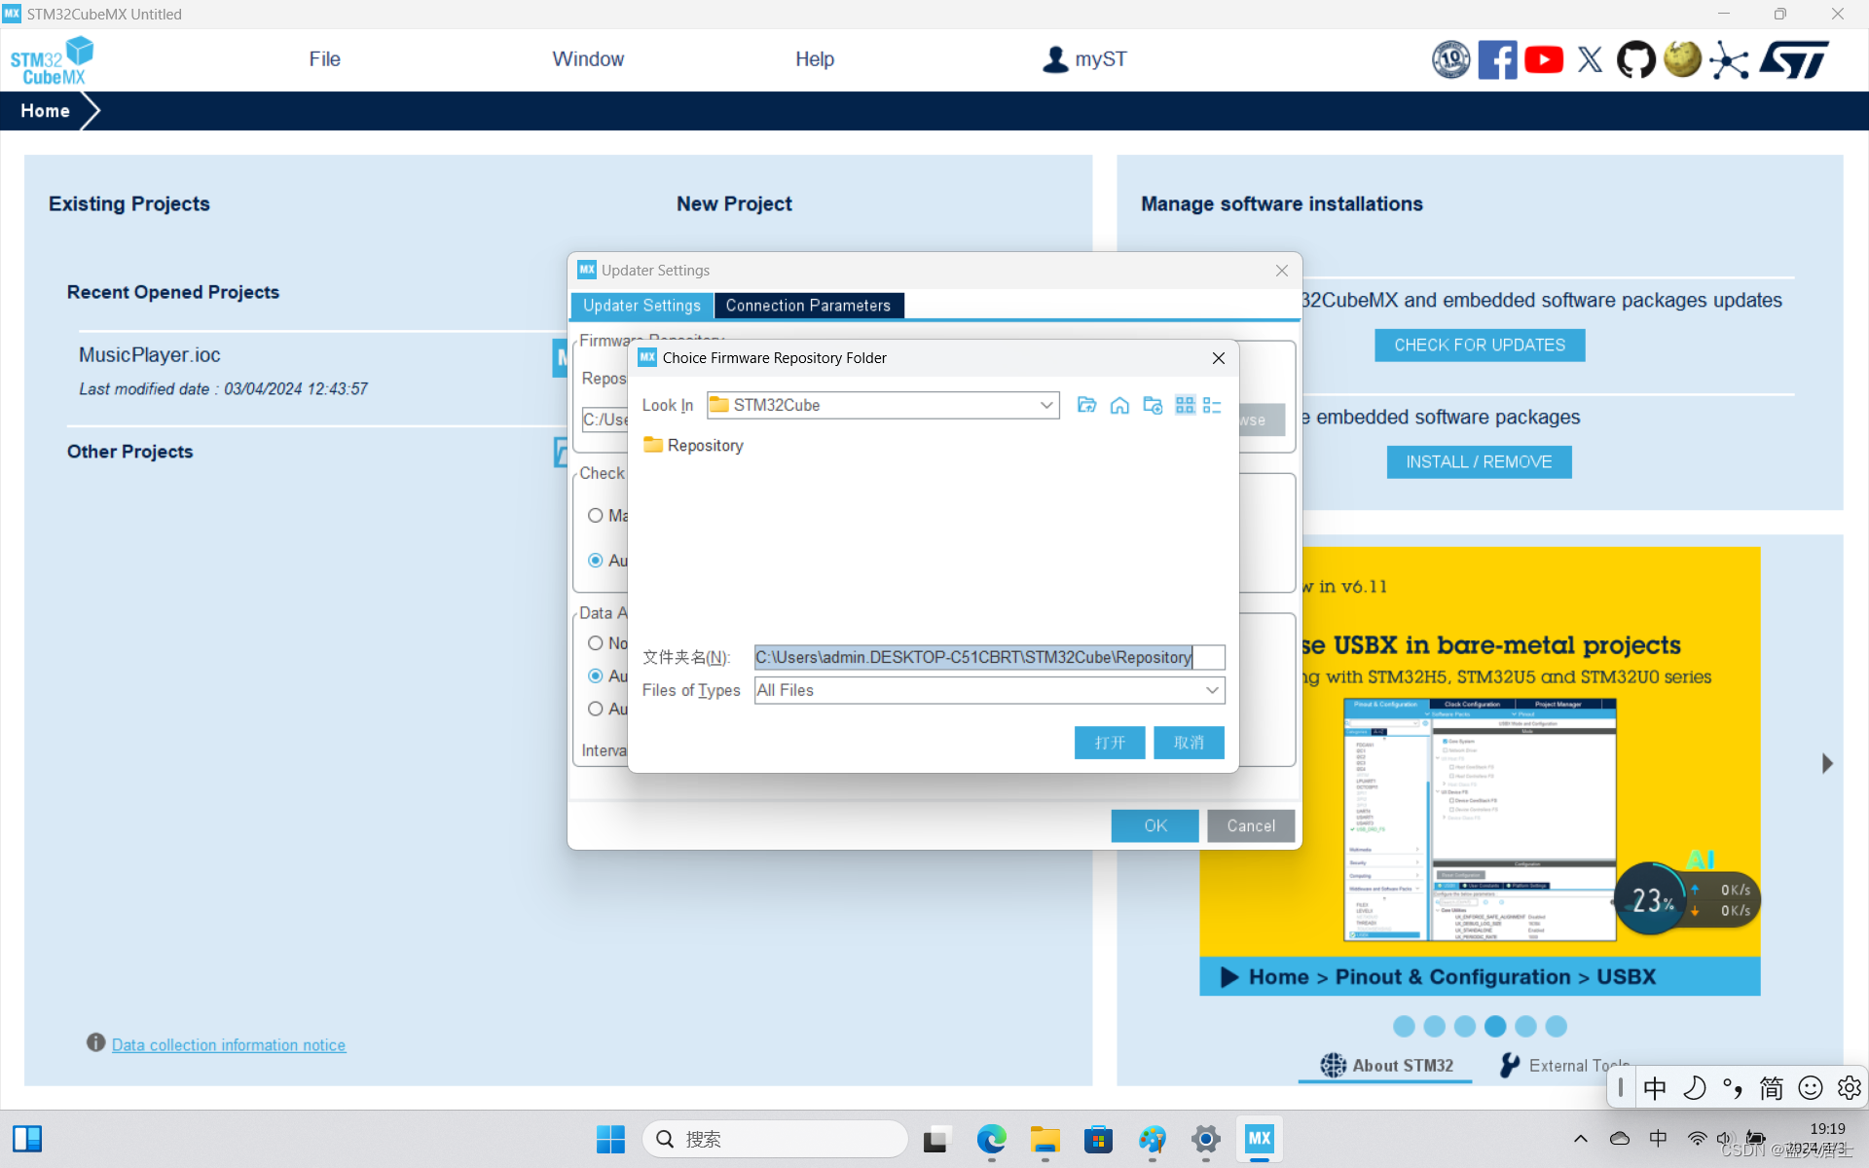Select the last 'Au' data radio option

[596, 709]
